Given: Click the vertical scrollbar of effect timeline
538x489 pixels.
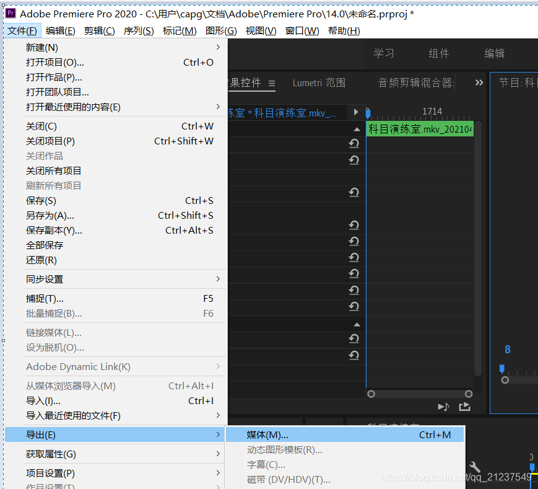Looking at the screenshot, I should (x=477, y=249).
